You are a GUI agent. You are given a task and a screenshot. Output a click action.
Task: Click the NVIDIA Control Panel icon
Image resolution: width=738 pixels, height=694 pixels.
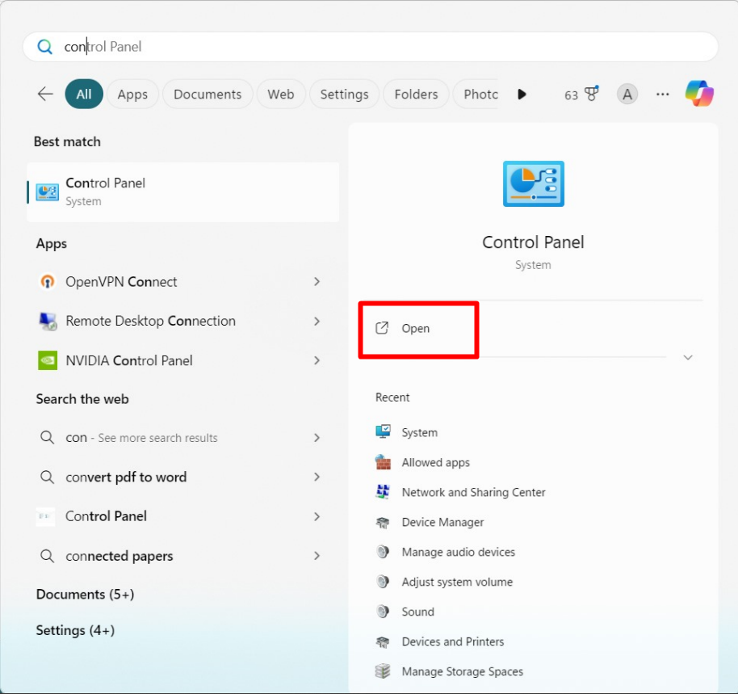pyautogui.click(x=48, y=360)
